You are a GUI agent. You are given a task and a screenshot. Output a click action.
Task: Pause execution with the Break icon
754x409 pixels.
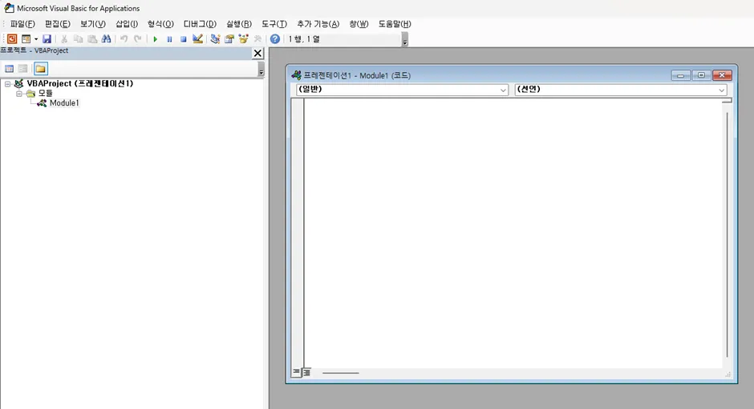(169, 39)
